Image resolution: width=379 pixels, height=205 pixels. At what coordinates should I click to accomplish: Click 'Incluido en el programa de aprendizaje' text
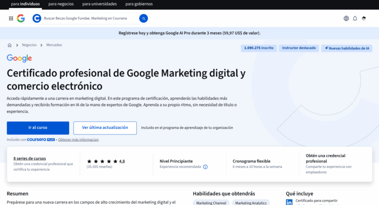pyautogui.click(x=187, y=128)
